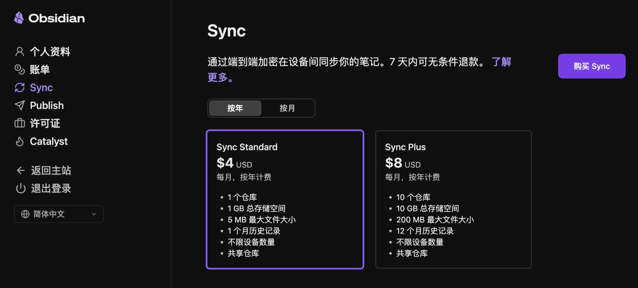Select the Sync Standard plan card
The width and height of the screenshot is (638, 288).
(285, 199)
